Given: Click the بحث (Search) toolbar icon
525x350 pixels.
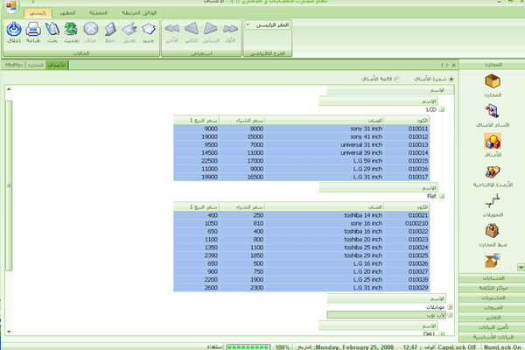Looking at the screenshot, I should click(x=52, y=31).
